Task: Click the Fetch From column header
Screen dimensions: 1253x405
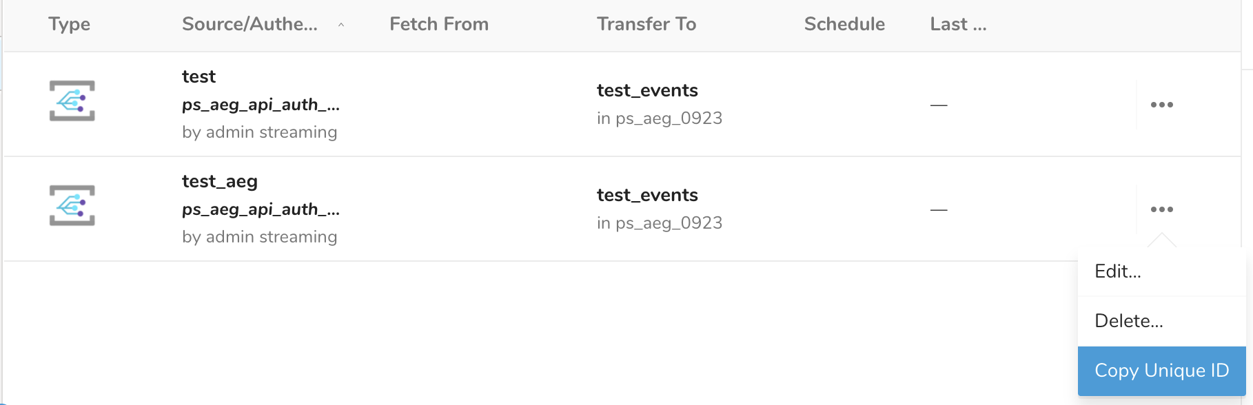Action: (438, 24)
